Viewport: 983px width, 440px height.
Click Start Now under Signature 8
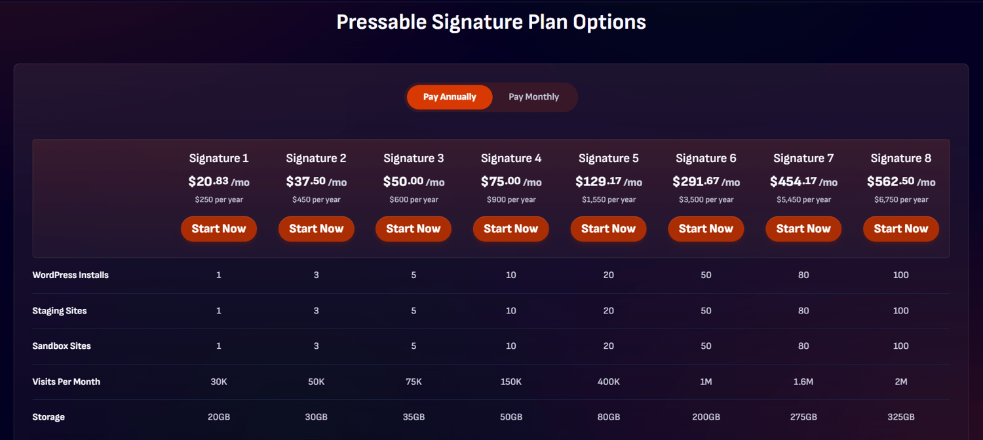[900, 229]
